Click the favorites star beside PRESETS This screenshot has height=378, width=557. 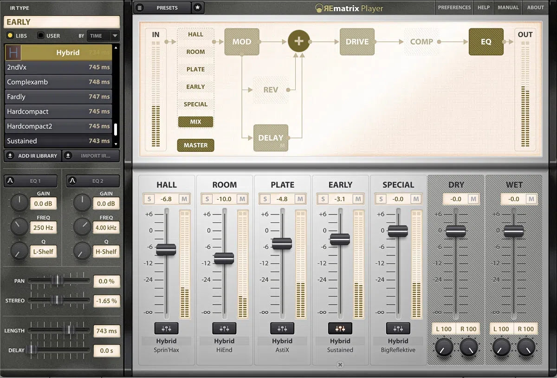pyautogui.click(x=198, y=7)
